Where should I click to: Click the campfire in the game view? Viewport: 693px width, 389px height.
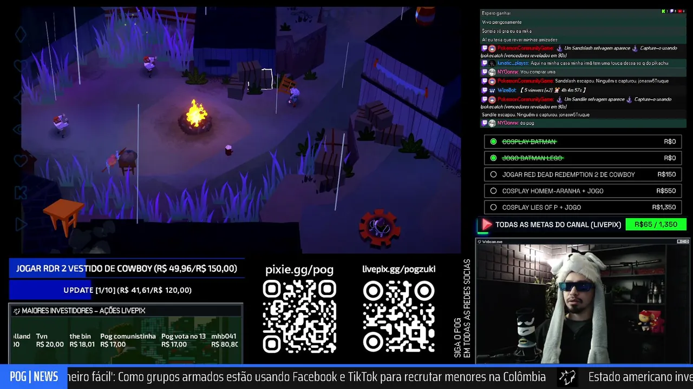[196, 117]
